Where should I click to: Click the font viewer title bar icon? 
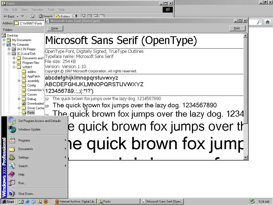point(47,21)
